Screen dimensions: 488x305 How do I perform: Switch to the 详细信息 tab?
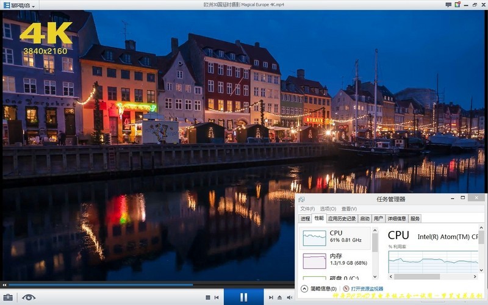(396, 218)
